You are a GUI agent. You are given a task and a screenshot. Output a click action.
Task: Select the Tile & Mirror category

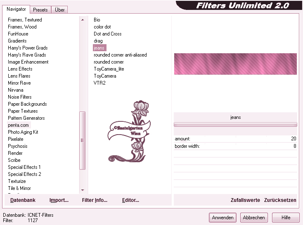tap(19, 188)
